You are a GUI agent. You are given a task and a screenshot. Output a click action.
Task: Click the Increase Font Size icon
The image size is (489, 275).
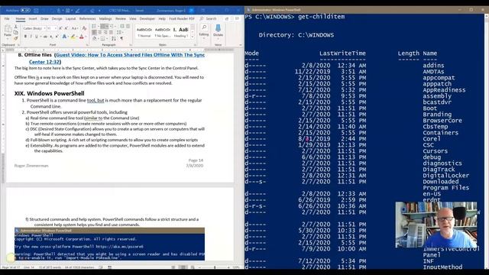point(61,28)
